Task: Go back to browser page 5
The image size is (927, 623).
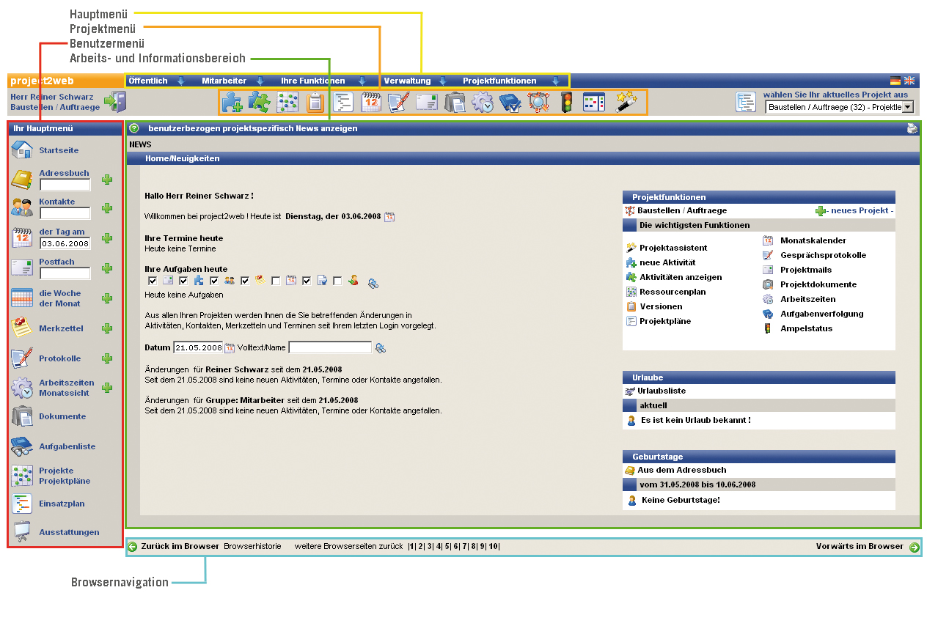Action: click(x=447, y=546)
